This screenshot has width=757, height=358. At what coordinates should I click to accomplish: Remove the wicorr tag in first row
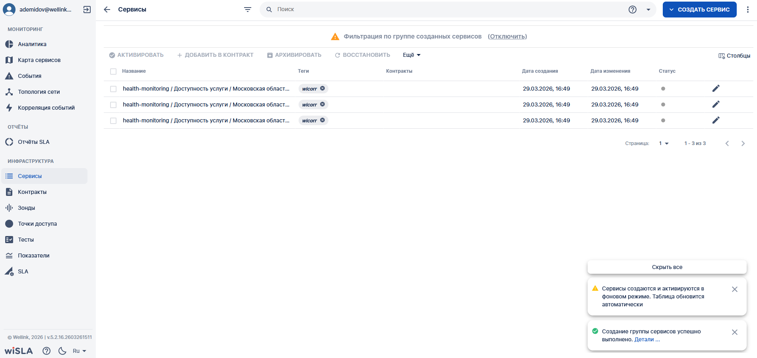pyautogui.click(x=322, y=88)
